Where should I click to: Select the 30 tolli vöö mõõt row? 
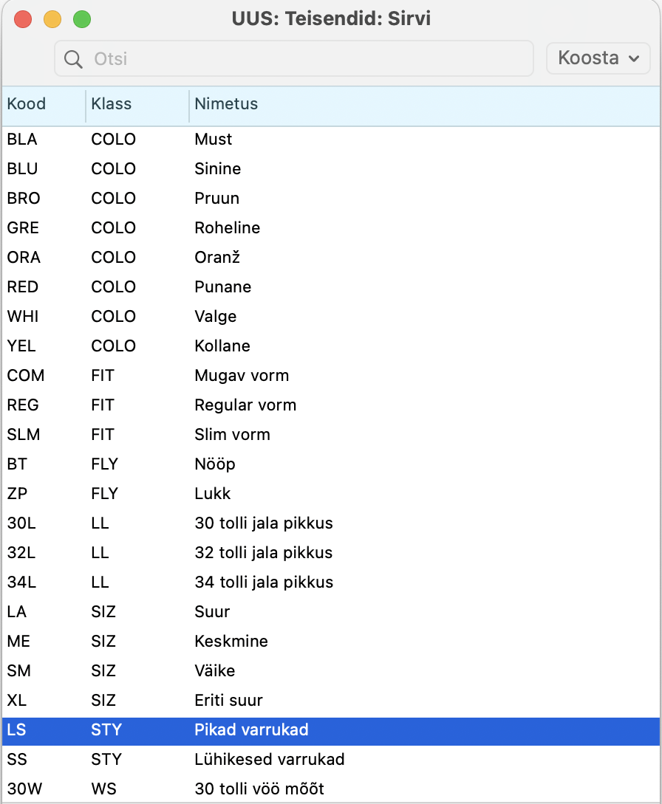click(x=331, y=788)
